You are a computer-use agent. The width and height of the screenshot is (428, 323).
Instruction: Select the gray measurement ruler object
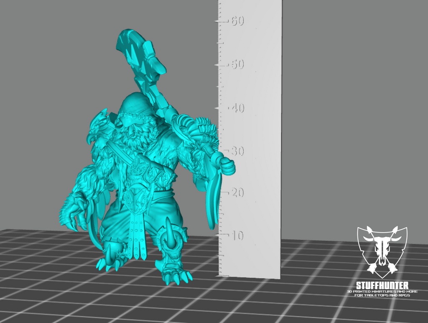pos(250,139)
